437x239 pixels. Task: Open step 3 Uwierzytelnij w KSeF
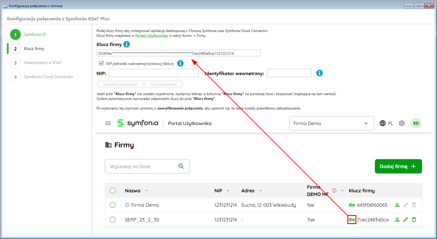pos(36,63)
